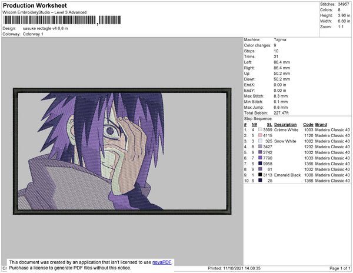Click the 'St.' column header
353x273 pixels.
tap(269, 125)
